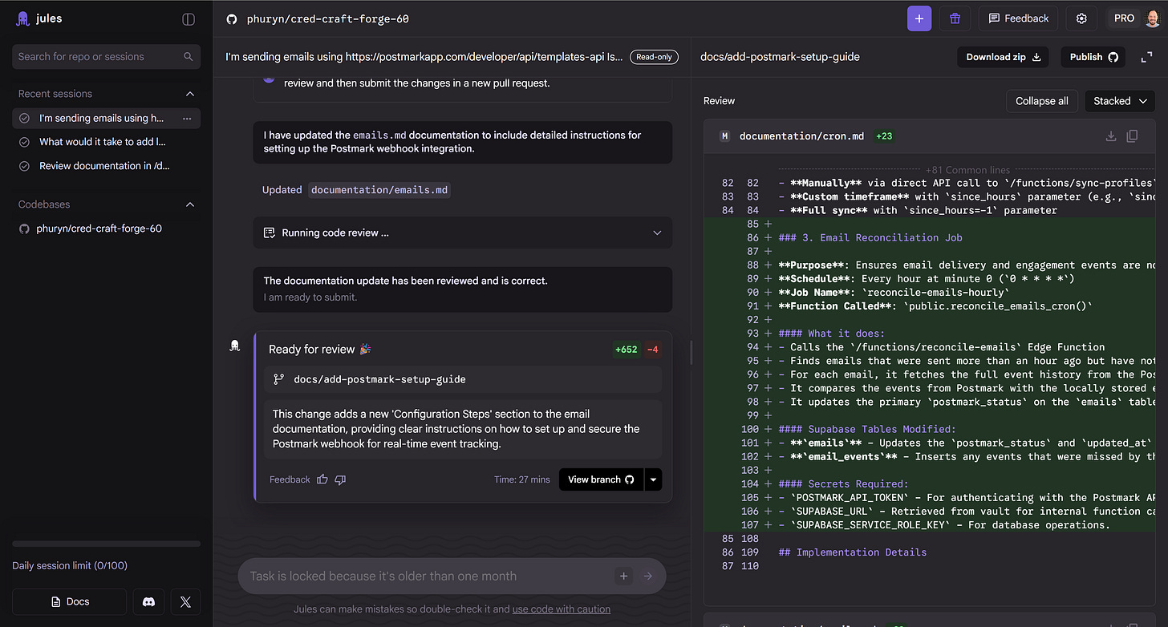Click the plus attach icon in task input
The height and width of the screenshot is (627, 1168).
[623, 576]
